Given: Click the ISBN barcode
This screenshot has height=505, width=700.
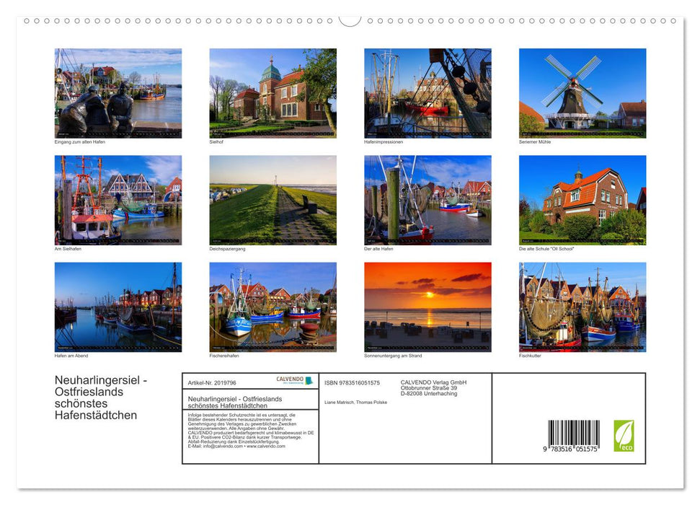Looking at the screenshot, I should click(570, 433).
